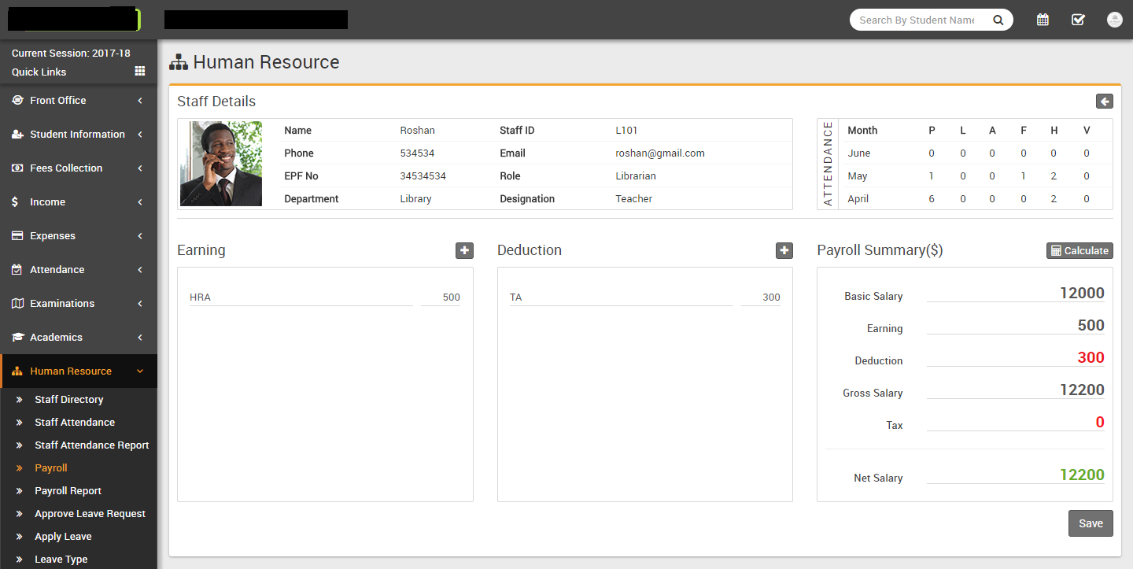The image size is (1133, 569).
Task: Edit the Basic Salary field
Action: pos(1015,294)
